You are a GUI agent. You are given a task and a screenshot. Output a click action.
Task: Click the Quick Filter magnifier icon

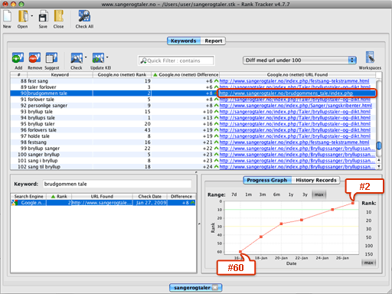coord(143,60)
